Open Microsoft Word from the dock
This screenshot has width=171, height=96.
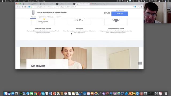(x=50, y=94)
